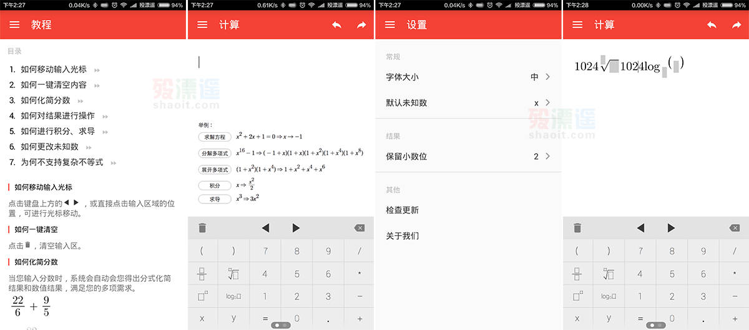Screen dimensions: 749x330
Task: Tap key 5 on keyboard below examples
Action: [296, 274]
